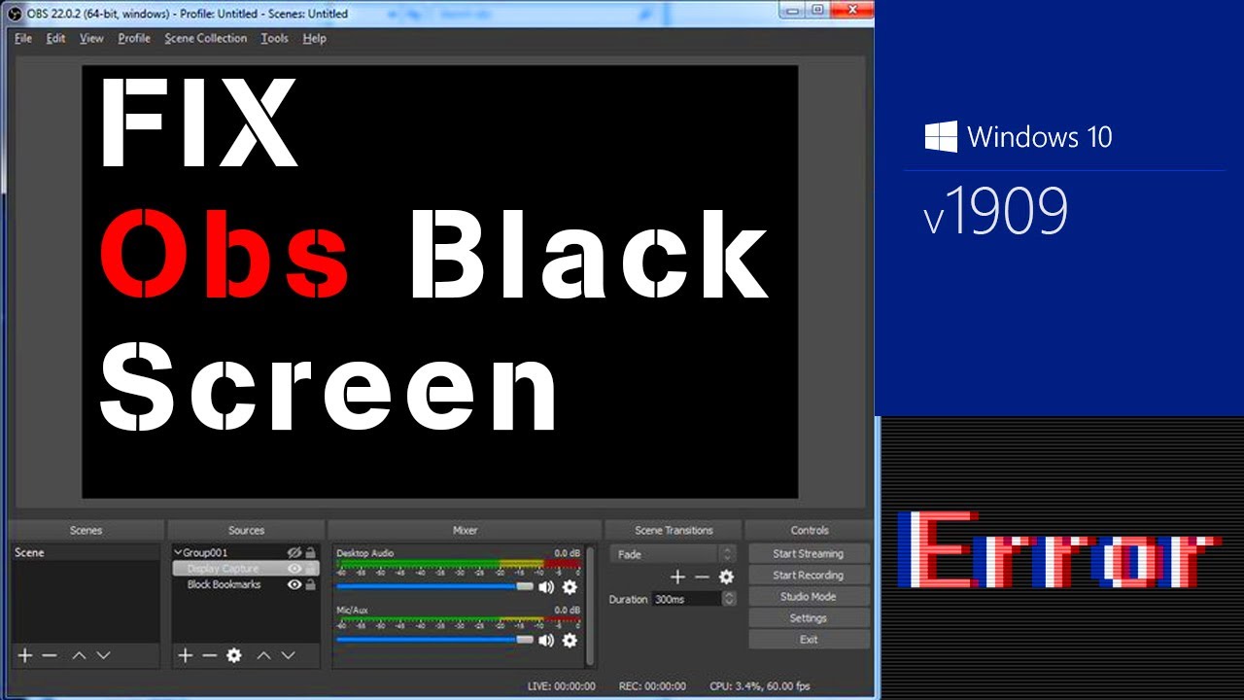Remove scene transition with minus icon
The width and height of the screenshot is (1244, 700).
pos(702,577)
